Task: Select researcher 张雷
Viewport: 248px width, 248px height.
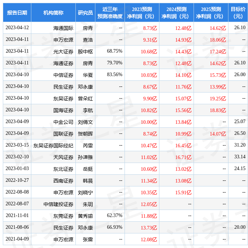Action: tap(88, 239)
